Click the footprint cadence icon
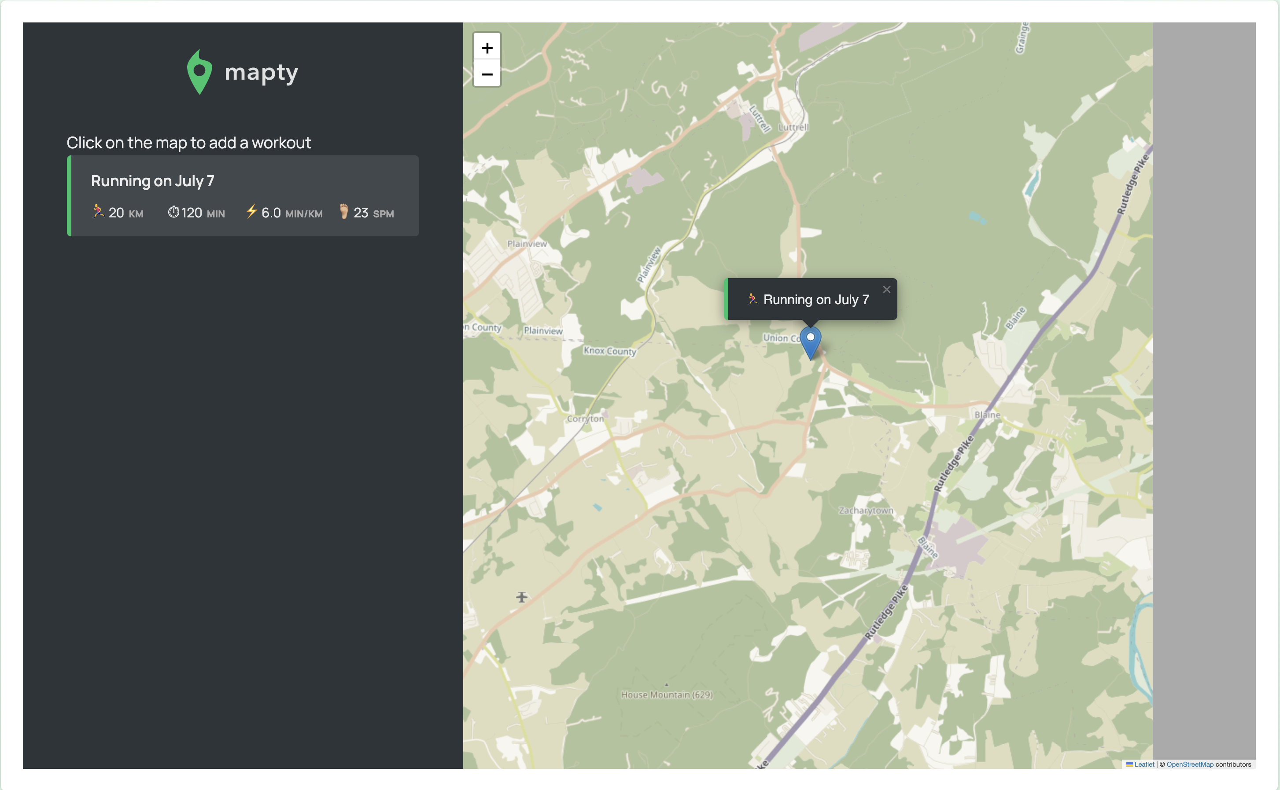Viewport: 1280px width, 790px height. point(343,212)
